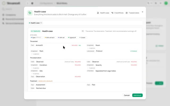Click the document icon beside Health case header
The height and width of the screenshot is (106, 170).
coord(98,13)
